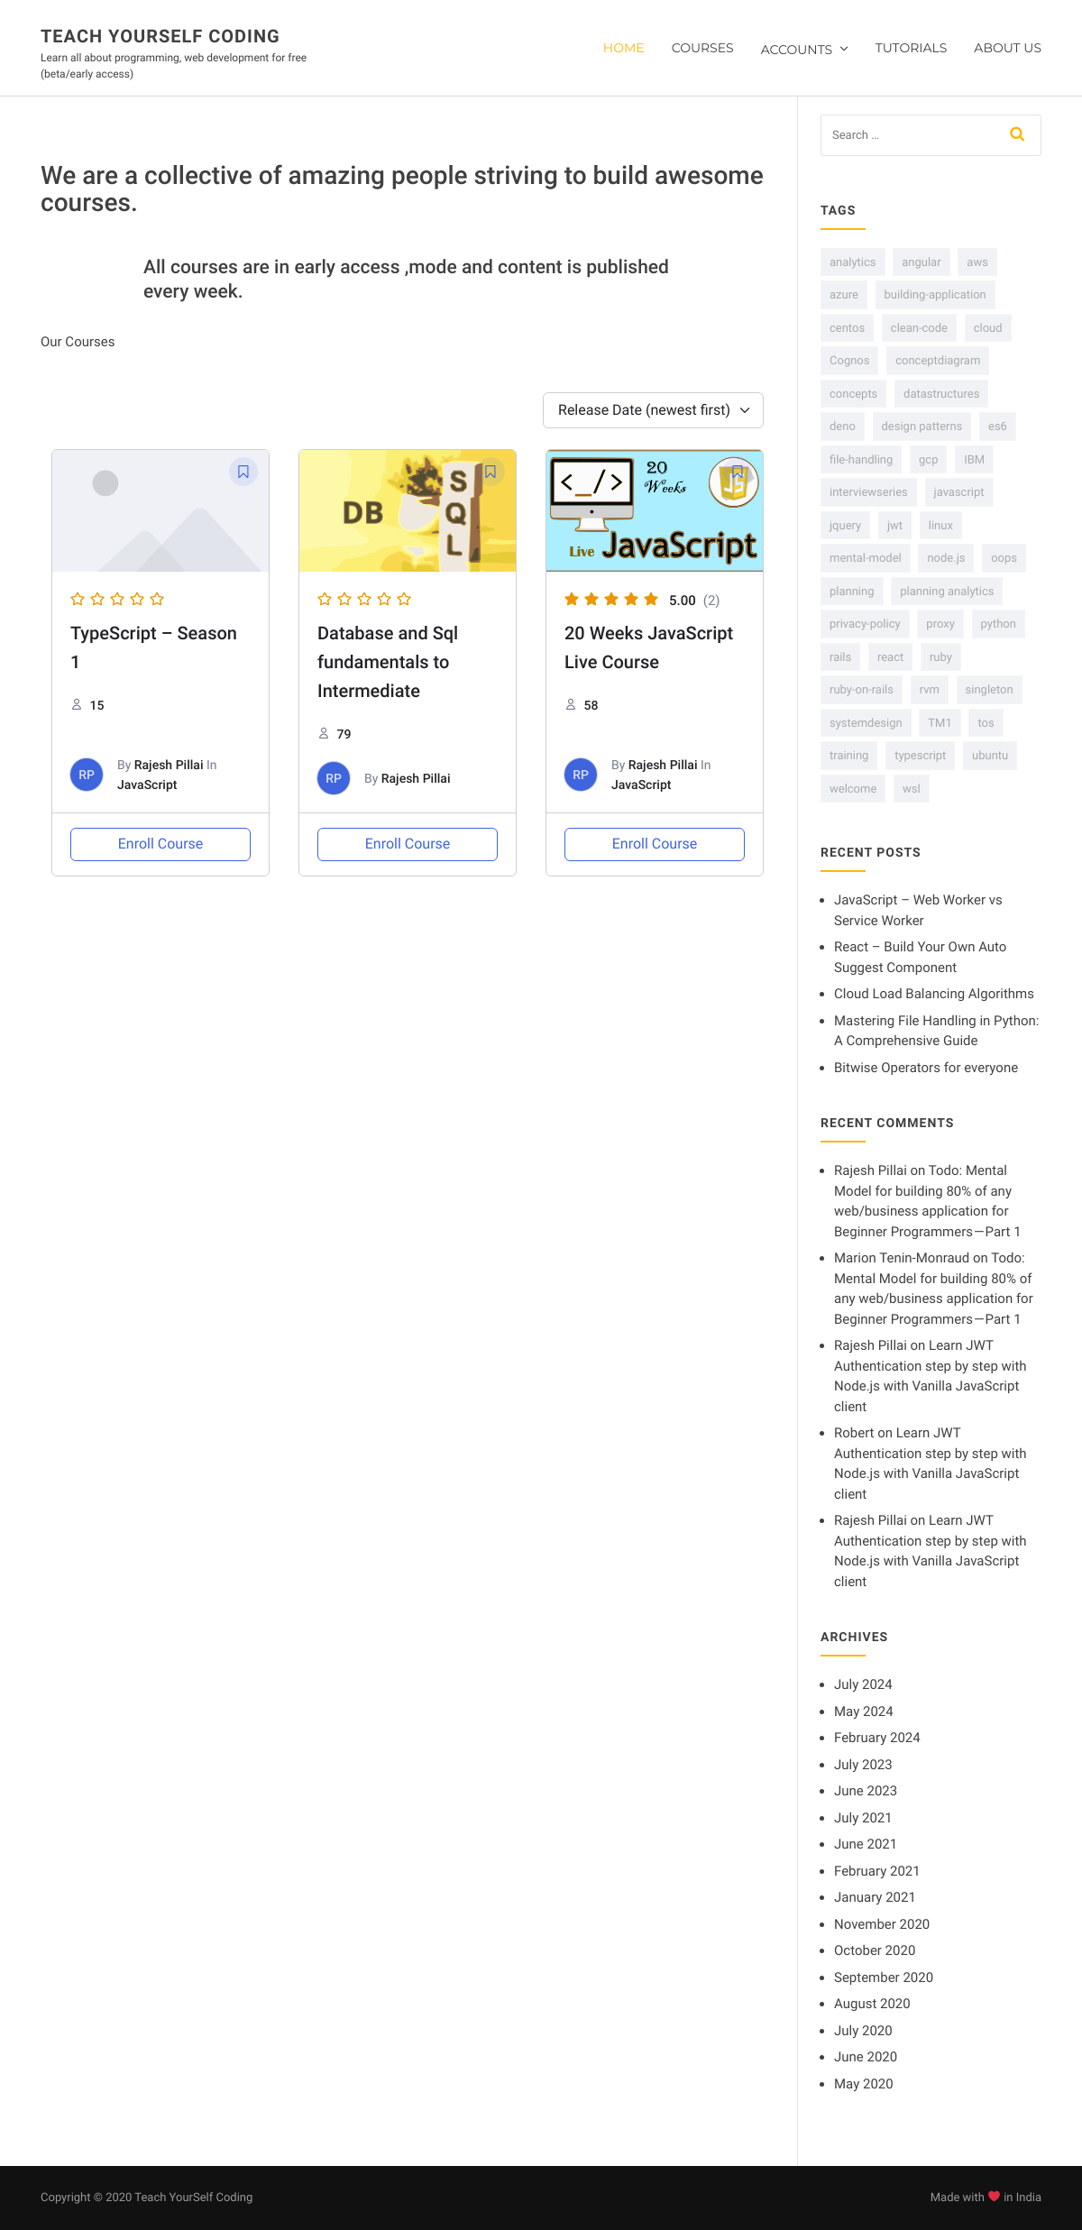Enroll in the Database and Sql course
The image size is (1082, 2230).
click(408, 844)
